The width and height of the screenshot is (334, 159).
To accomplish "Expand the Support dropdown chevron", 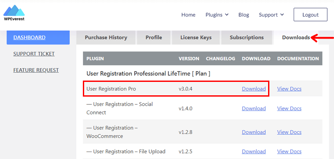I will [282, 15].
